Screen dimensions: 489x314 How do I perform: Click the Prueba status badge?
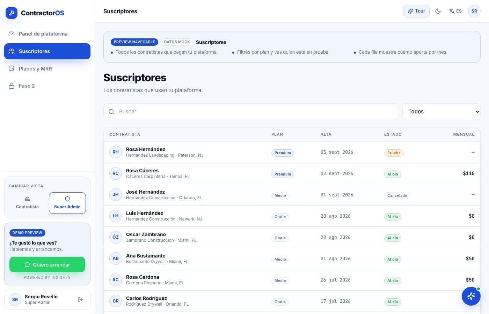[x=394, y=153]
